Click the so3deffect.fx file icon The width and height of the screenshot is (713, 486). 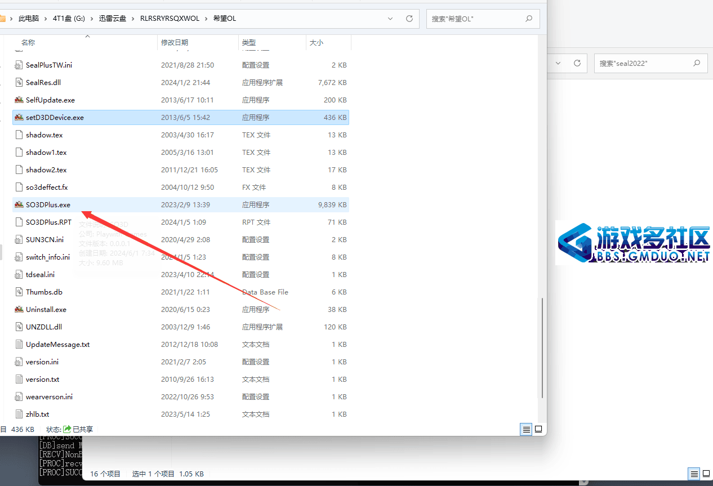click(19, 187)
